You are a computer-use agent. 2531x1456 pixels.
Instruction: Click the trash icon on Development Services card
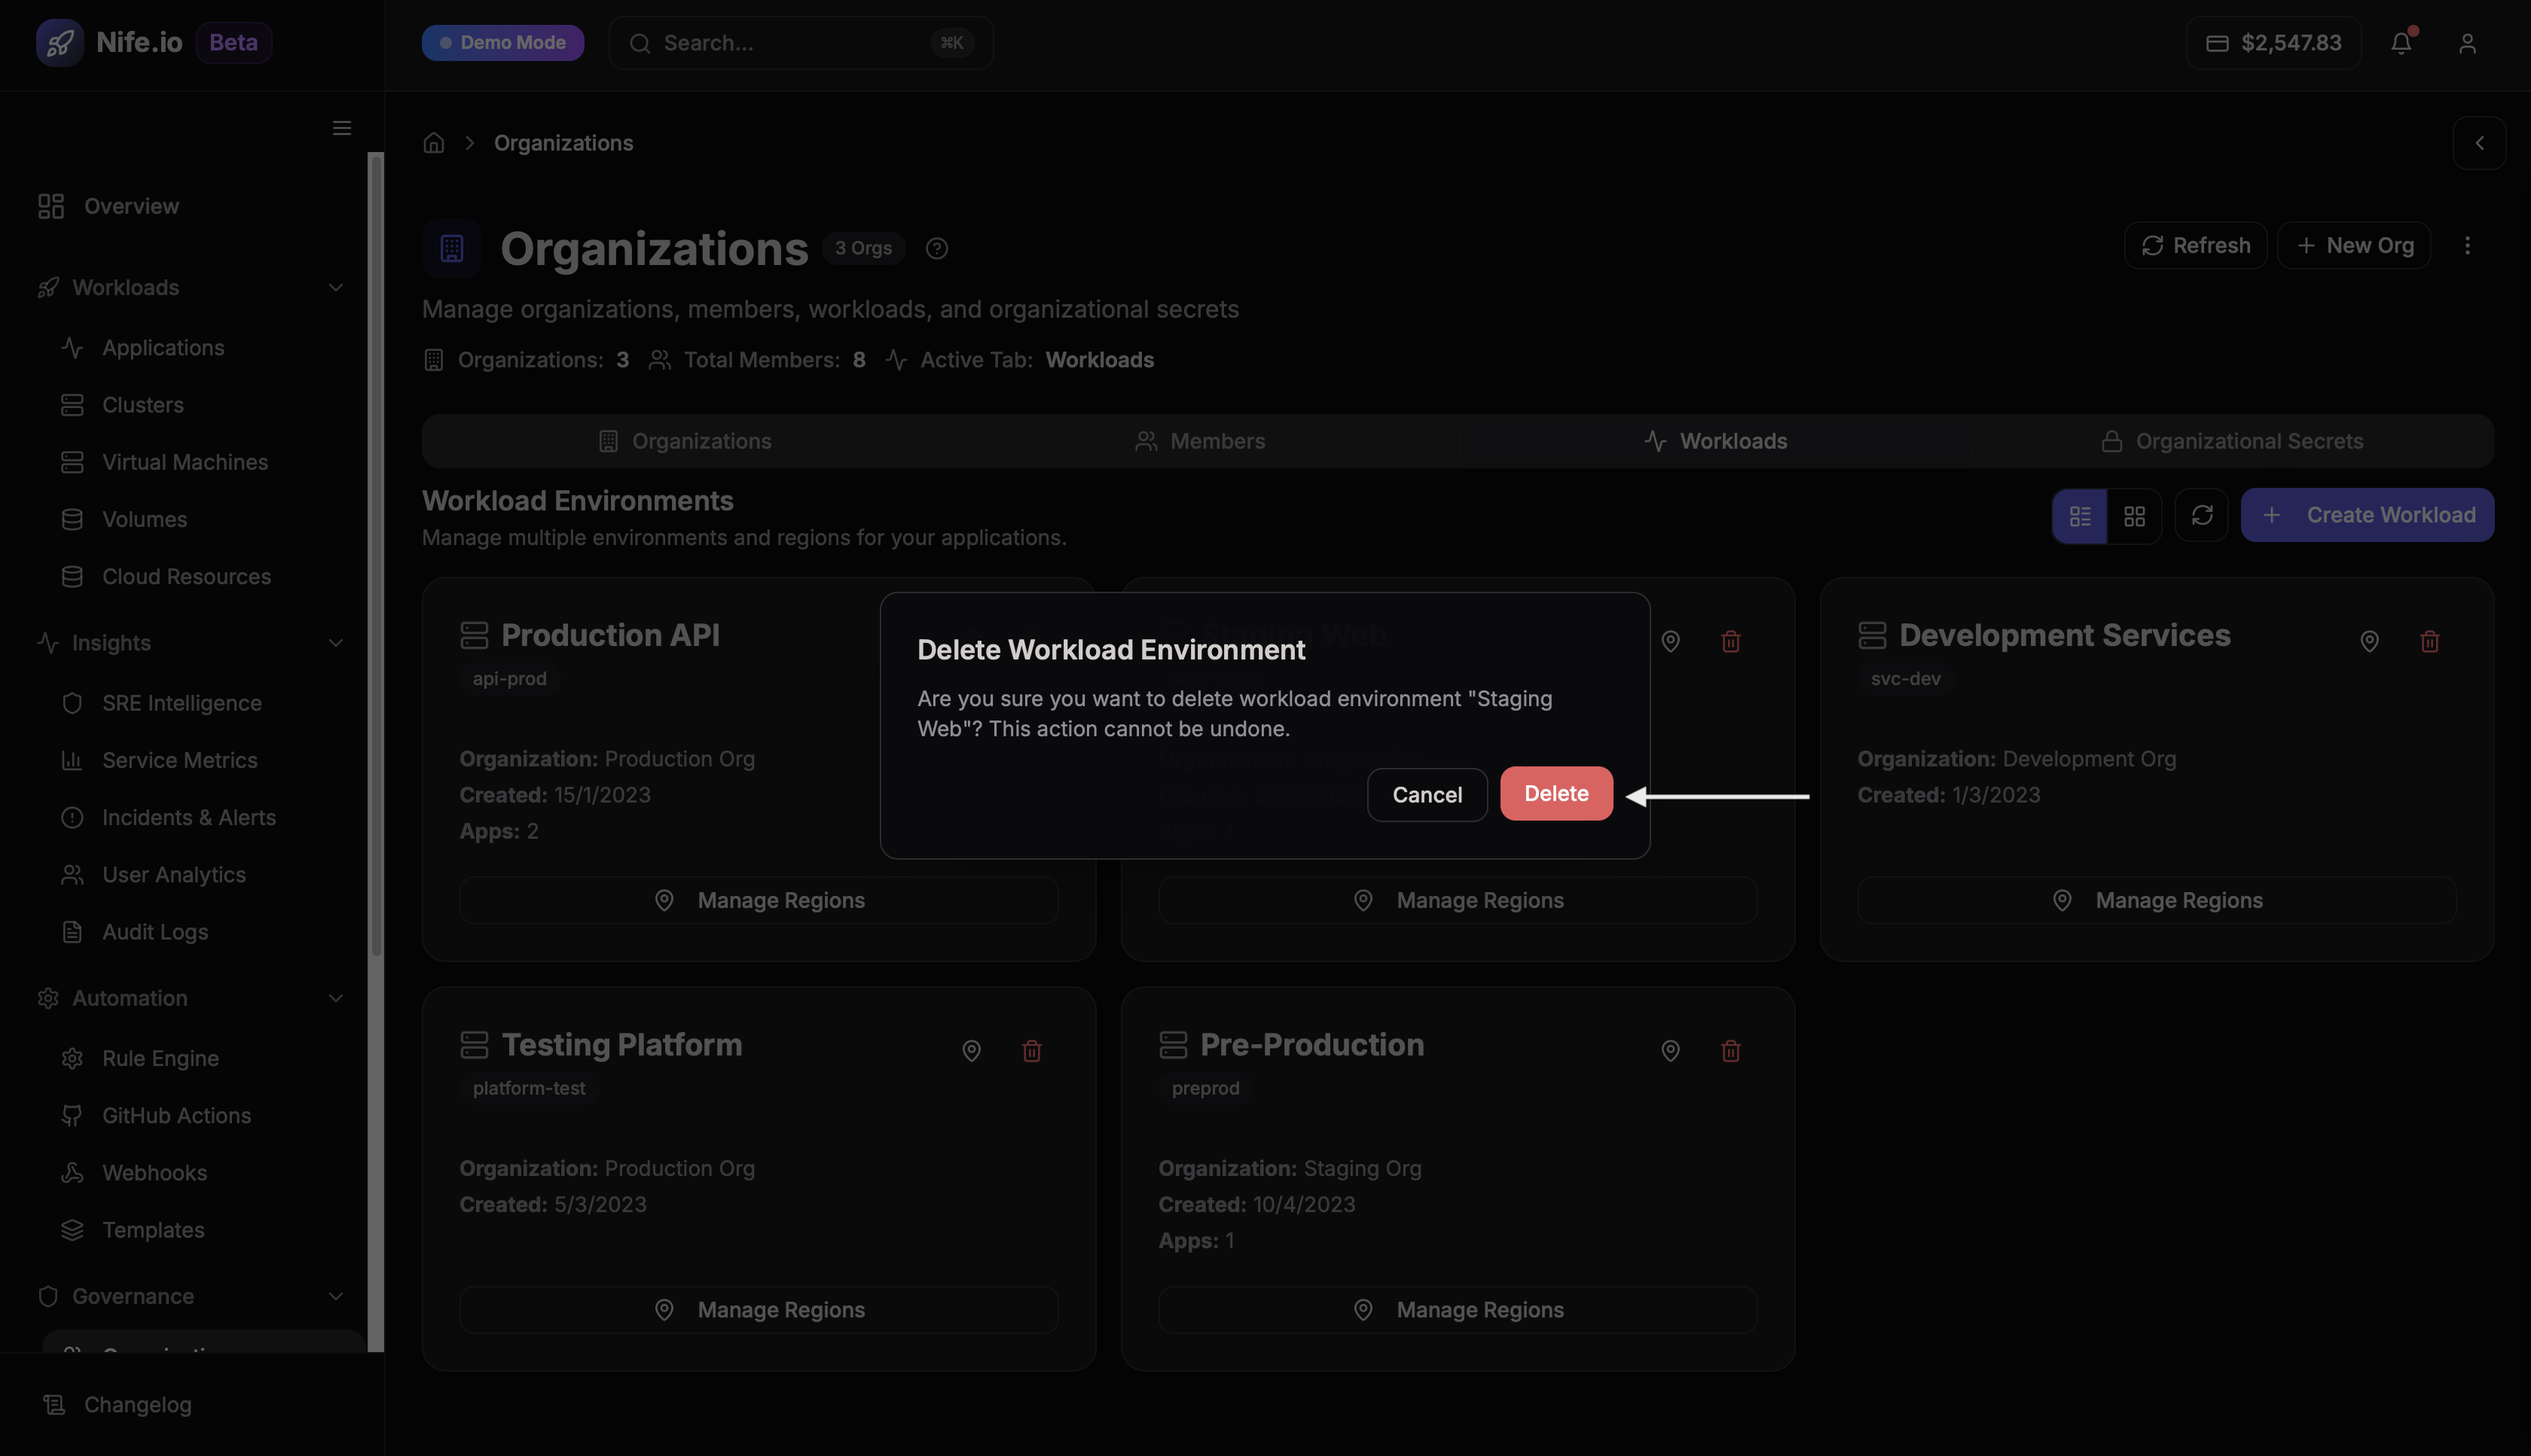click(2431, 641)
